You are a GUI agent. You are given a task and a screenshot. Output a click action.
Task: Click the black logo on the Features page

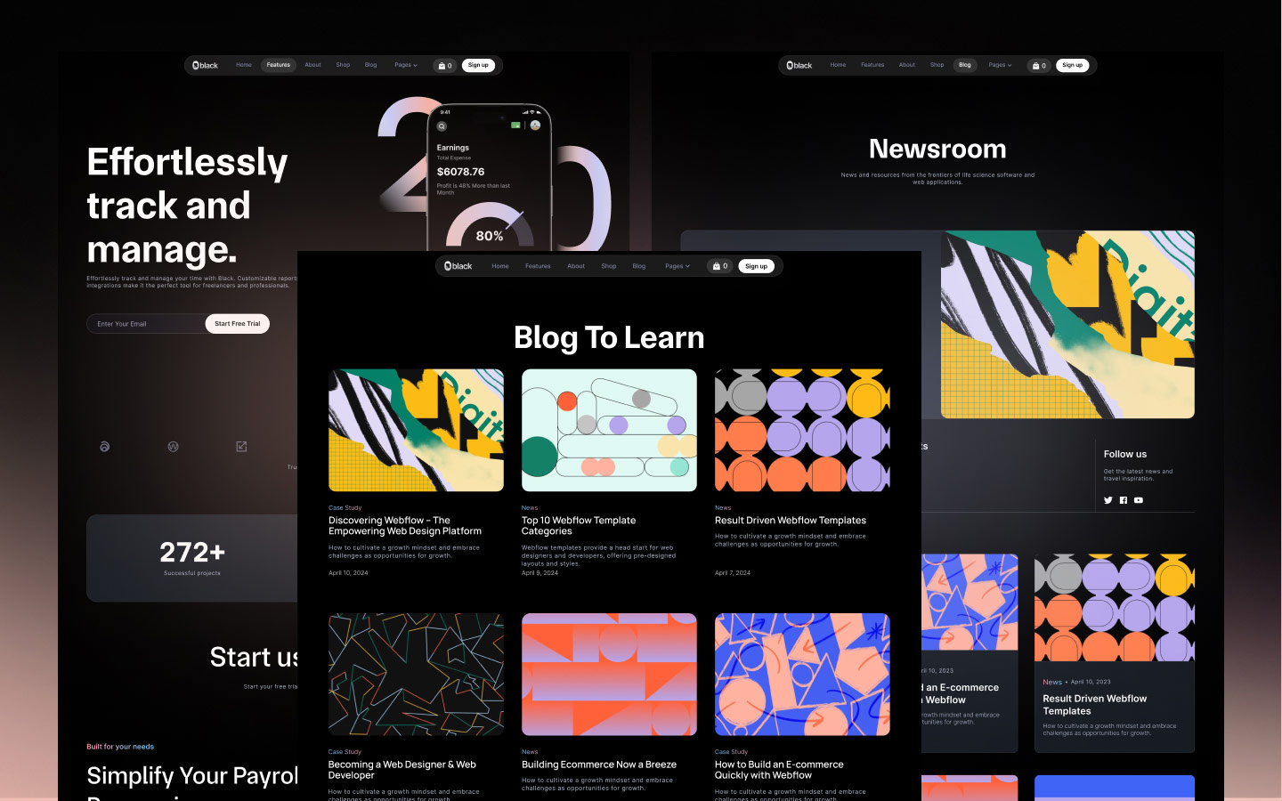(205, 65)
